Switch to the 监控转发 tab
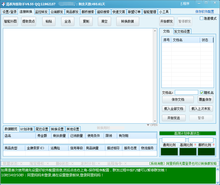 (x=41, y=12)
